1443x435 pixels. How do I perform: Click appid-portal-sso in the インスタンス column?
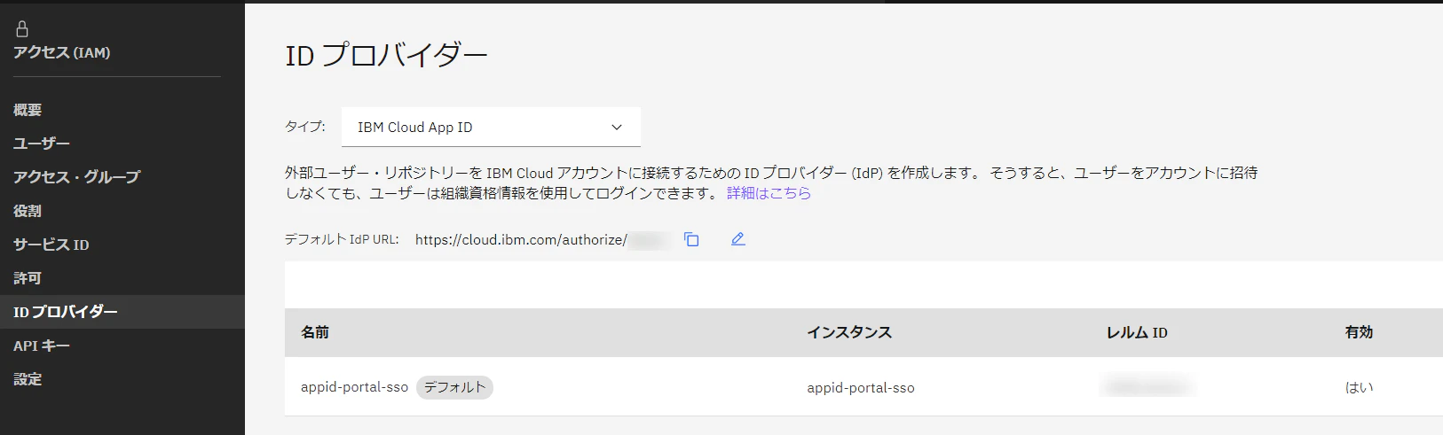[x=861, y=388]
